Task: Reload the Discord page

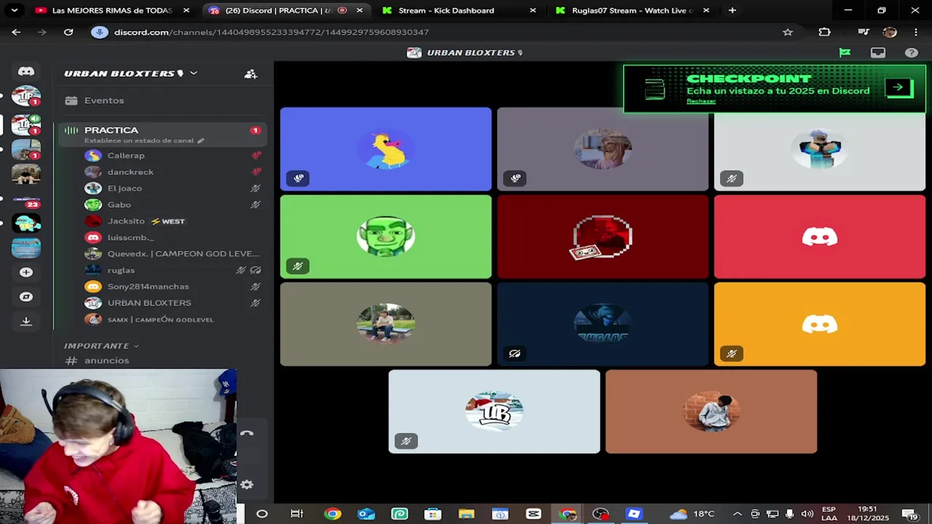Action: click(68, 32)
